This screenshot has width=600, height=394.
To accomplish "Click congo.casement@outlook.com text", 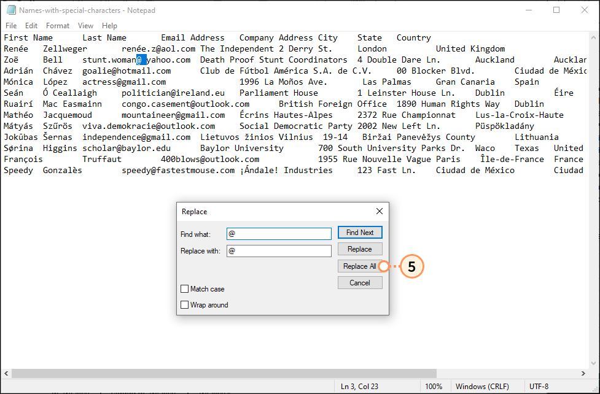I will click(185, 104).
